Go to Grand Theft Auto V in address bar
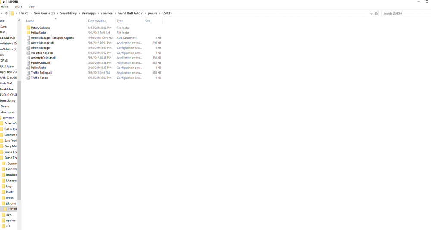The image size is (431, 230). coord(130,13)
